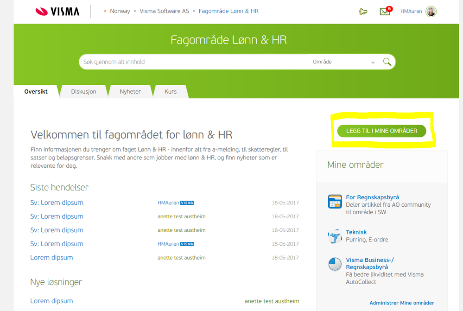
Task: Open the Visma Business-/Regnskapsbyrå pie chart icon
Action: pyautogui.click(x=335, y=264)
